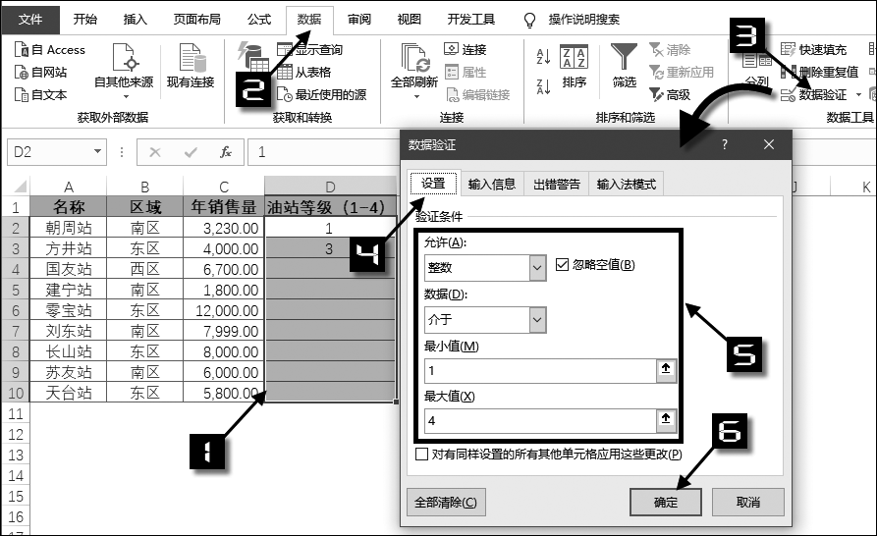Switch to the 页面布局 tab

[x=196, y=20]
